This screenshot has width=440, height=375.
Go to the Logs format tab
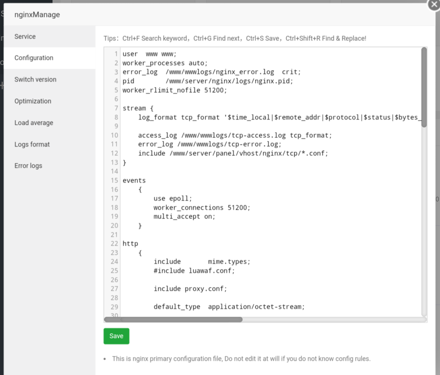coord(32,144)
